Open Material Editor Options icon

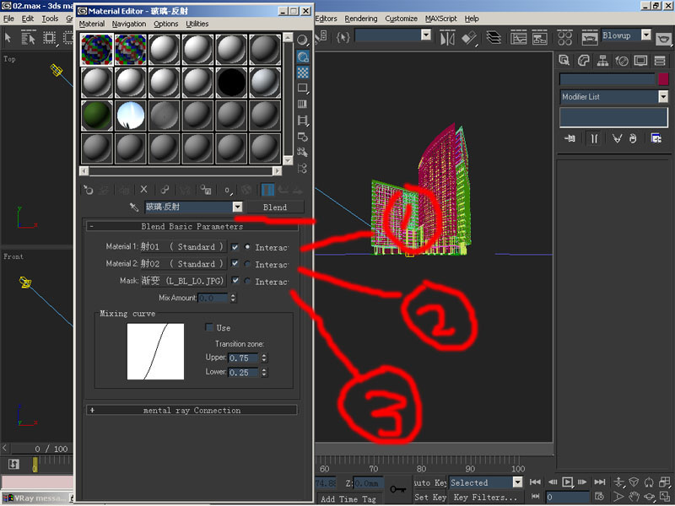(x=303, y=137)
